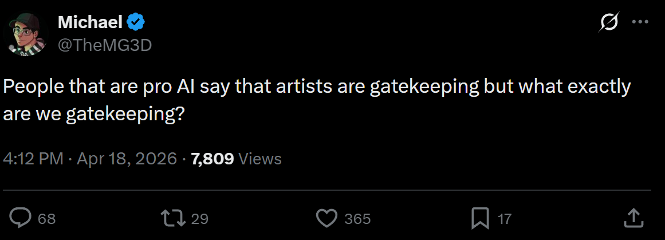The height and width of the screenshot is (240, 665).
Task: Click the Apr 18, 2026 date
Action: pos(125,159)
